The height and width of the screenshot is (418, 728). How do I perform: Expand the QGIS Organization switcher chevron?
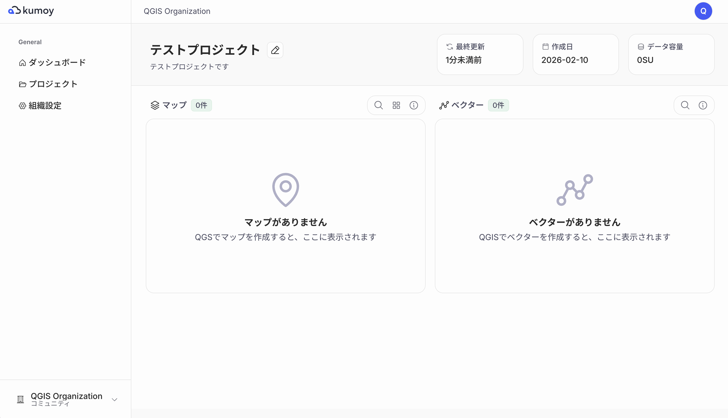(114, 399)
